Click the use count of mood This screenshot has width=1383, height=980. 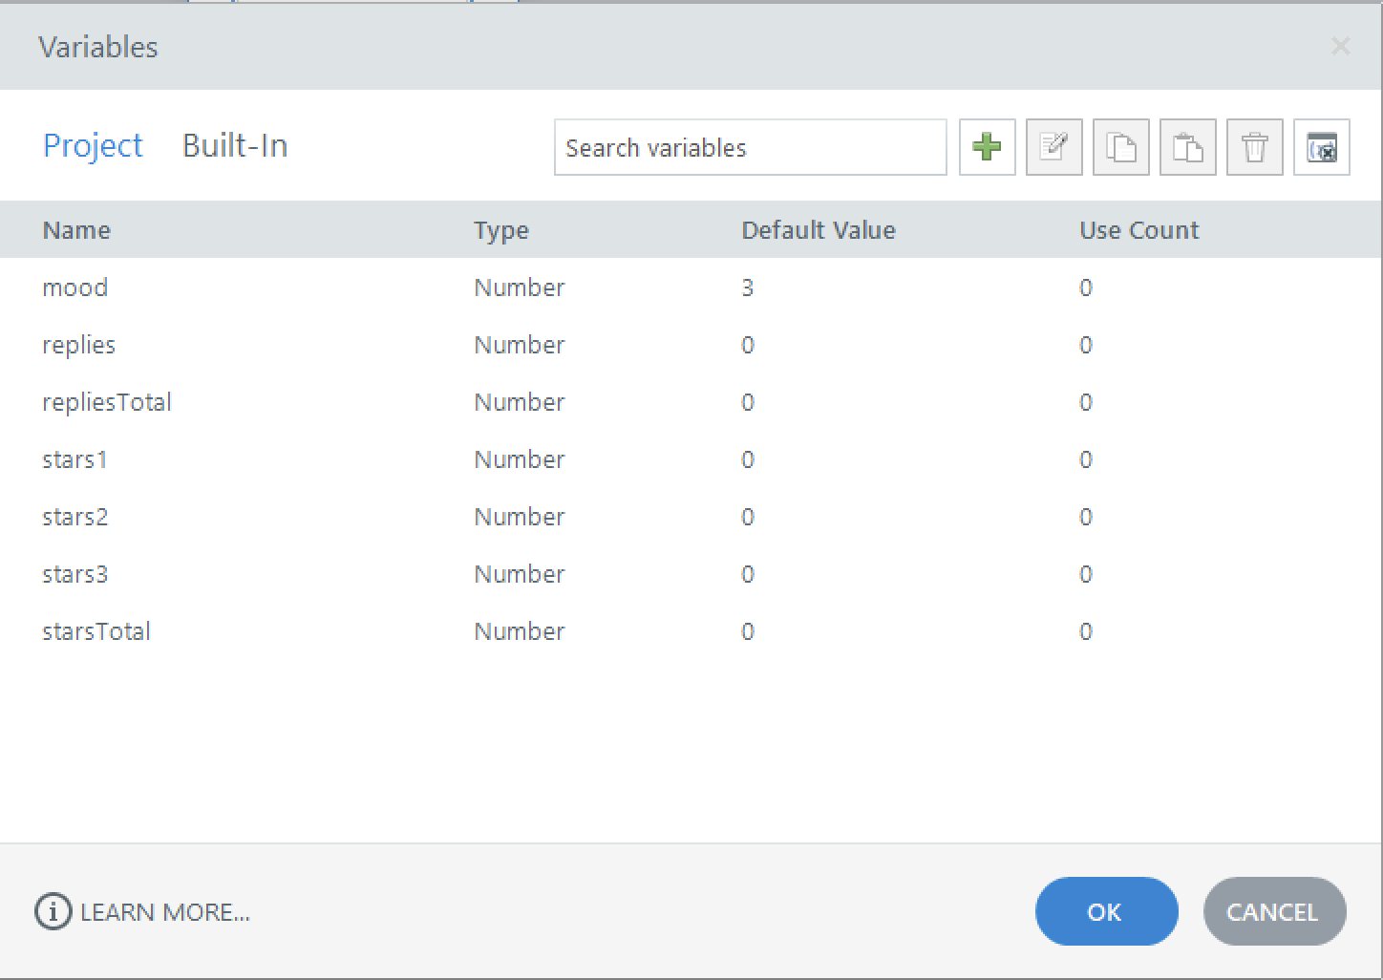pos(1086,288)
